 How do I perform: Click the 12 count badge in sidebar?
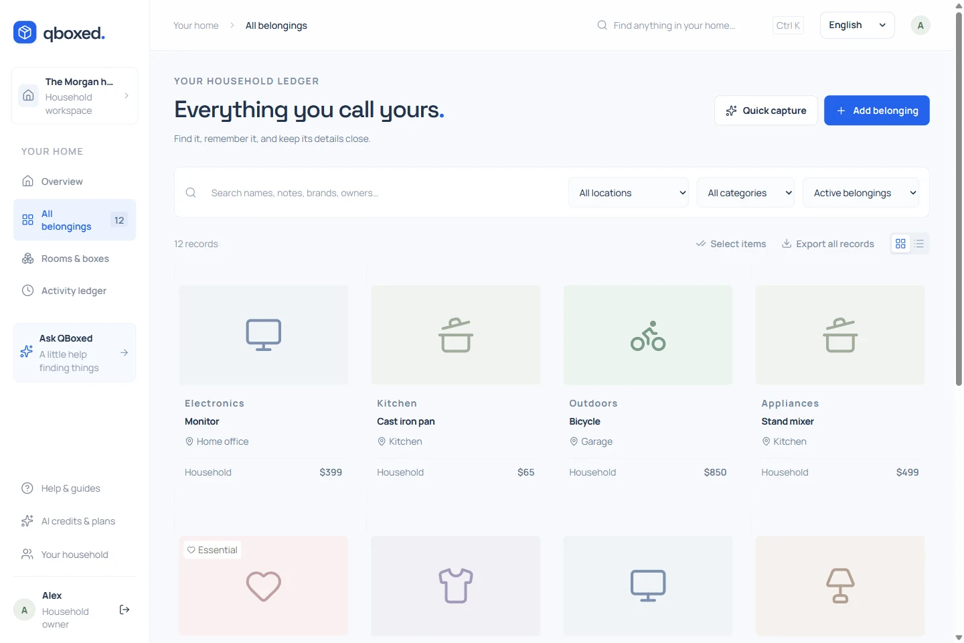pyautogui.click(x=119, y=220)
